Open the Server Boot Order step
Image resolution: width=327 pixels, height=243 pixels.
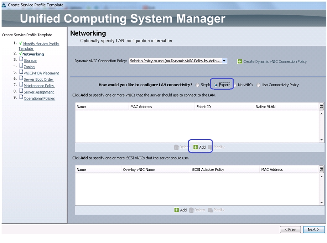pyautogui.click(x=39, y=79)
